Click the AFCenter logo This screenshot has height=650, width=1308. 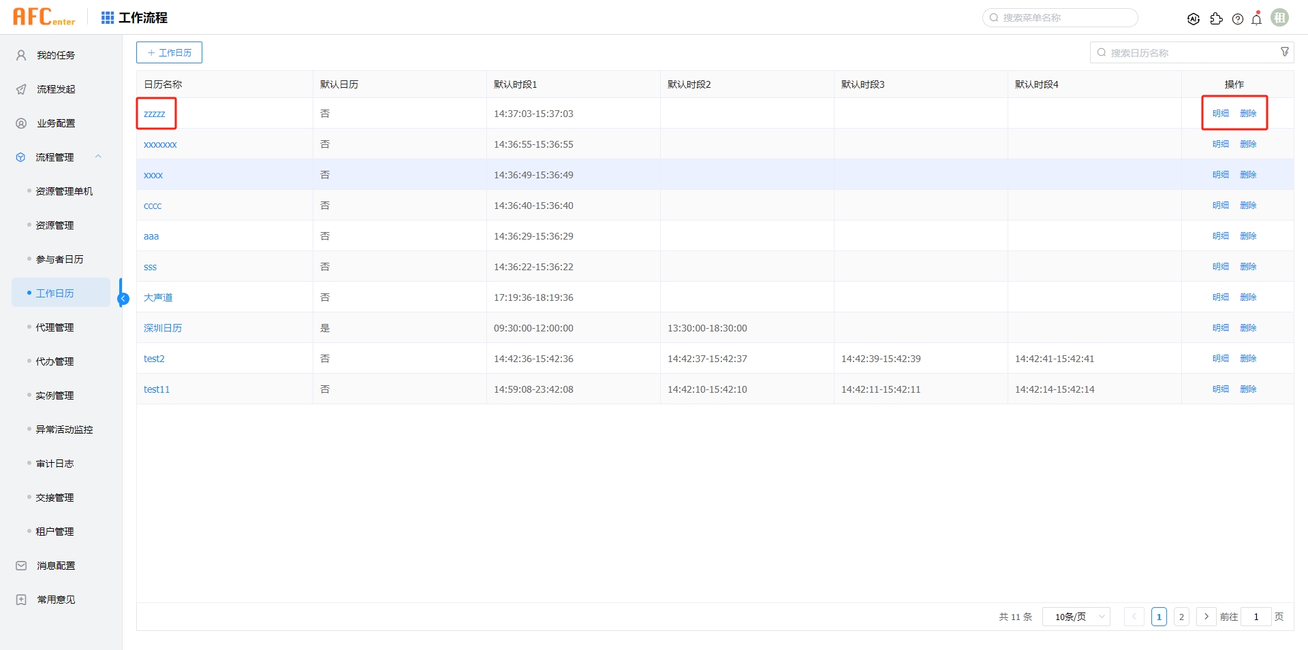click(42, 16)
